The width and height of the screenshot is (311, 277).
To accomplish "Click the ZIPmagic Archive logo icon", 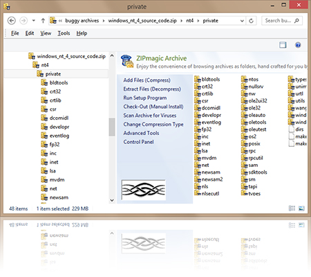I will click(127, 62).
